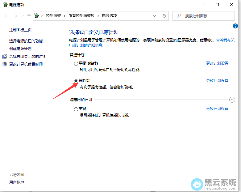The image size is (241, 192).
Task: Click the moon icon for sleep time
Action: click(5, 64)
